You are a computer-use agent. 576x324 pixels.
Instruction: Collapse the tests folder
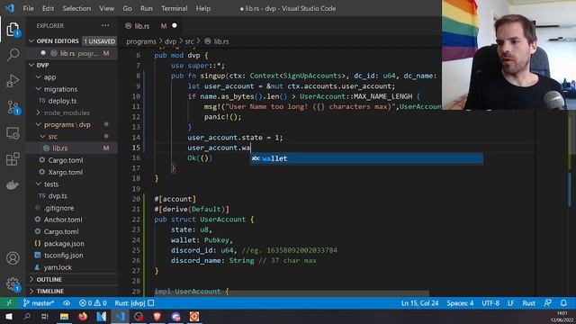pyautogui.click(x=51, y=184)
